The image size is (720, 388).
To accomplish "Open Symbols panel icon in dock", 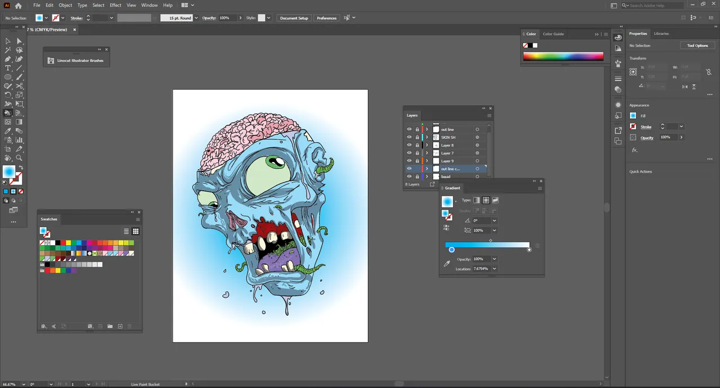I will 618,63.
